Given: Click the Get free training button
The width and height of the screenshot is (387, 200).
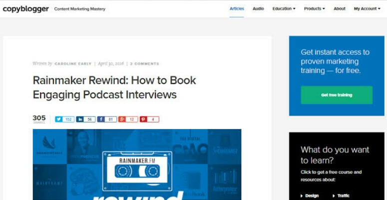Looking at the screenshot, I should 337,95.
